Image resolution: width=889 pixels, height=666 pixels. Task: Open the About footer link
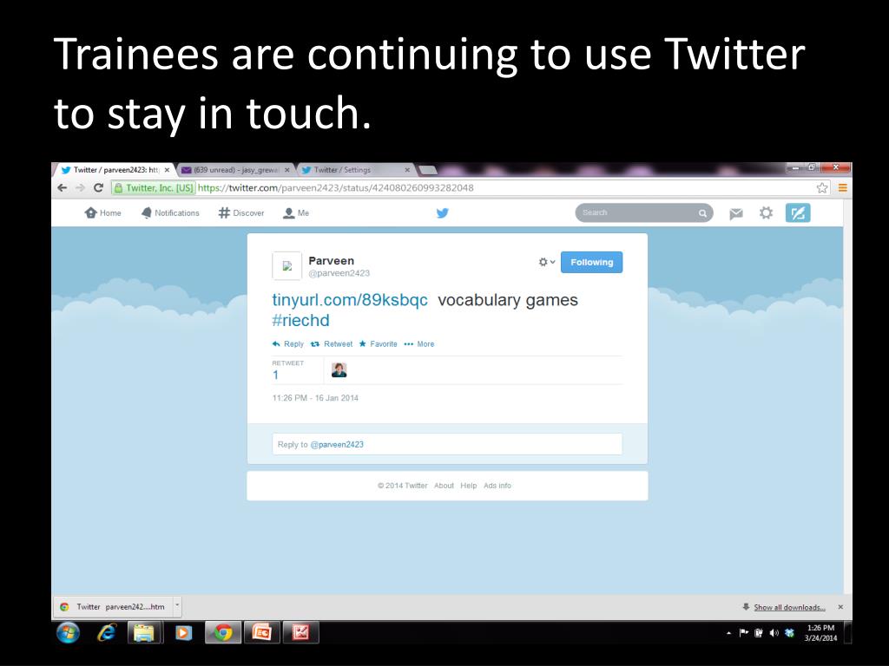(444, 486)
